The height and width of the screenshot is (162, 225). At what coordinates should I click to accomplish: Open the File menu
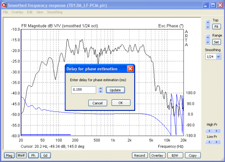5,12
